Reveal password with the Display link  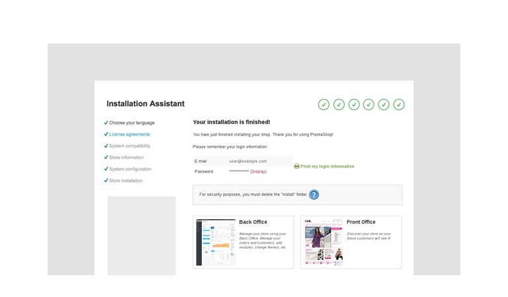[258, 172]
